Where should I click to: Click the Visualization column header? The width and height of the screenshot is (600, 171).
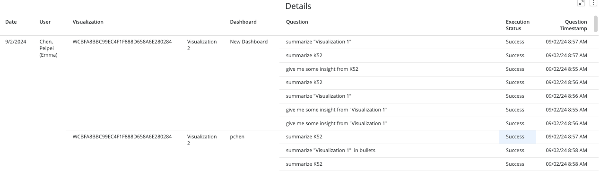(88, 22)
